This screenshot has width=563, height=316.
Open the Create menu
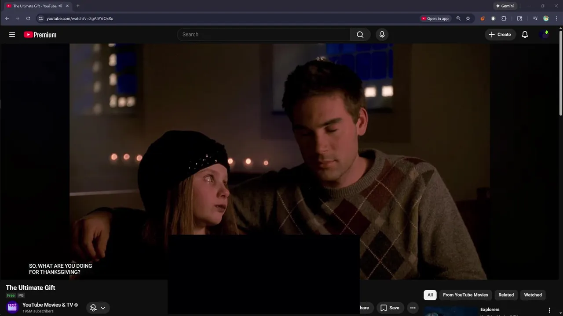(500, 35)
